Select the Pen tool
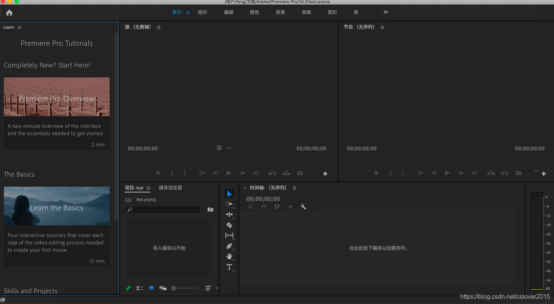 [x=229, y=246]
